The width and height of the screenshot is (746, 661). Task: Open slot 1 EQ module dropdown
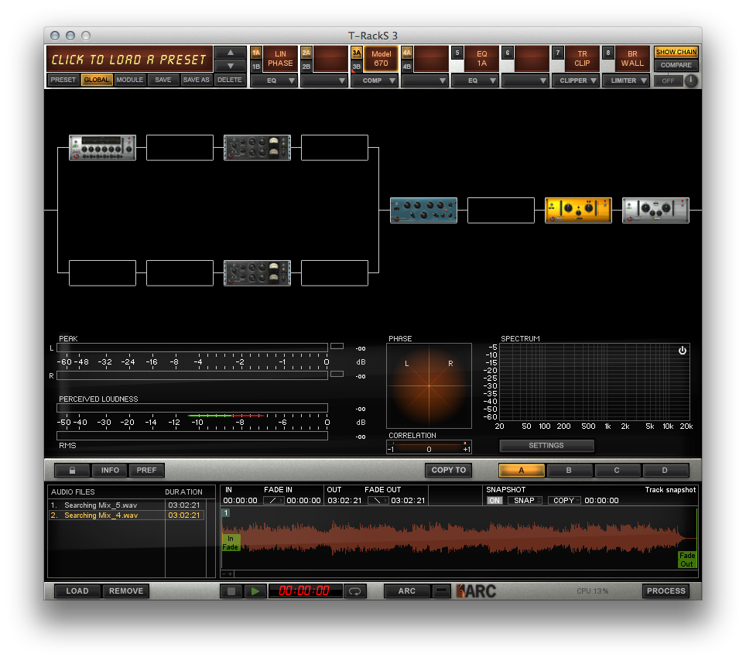pos(274,81)
